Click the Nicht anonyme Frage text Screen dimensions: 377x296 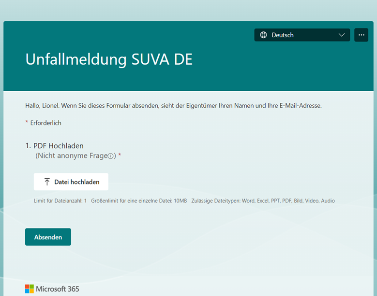click(71, 156)
